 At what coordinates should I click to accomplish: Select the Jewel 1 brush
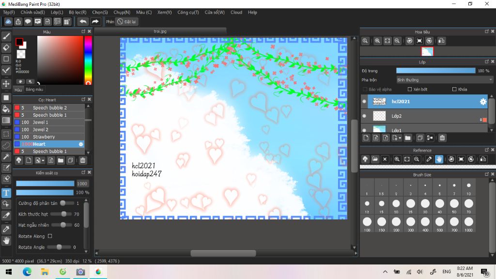(49, 122)
